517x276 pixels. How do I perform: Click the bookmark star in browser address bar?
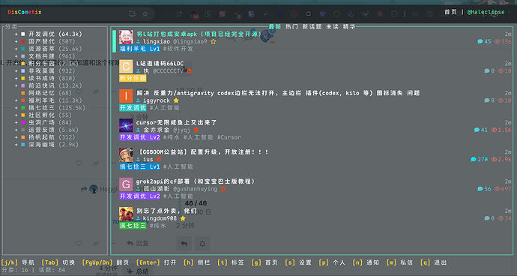[x=145, y=13]
